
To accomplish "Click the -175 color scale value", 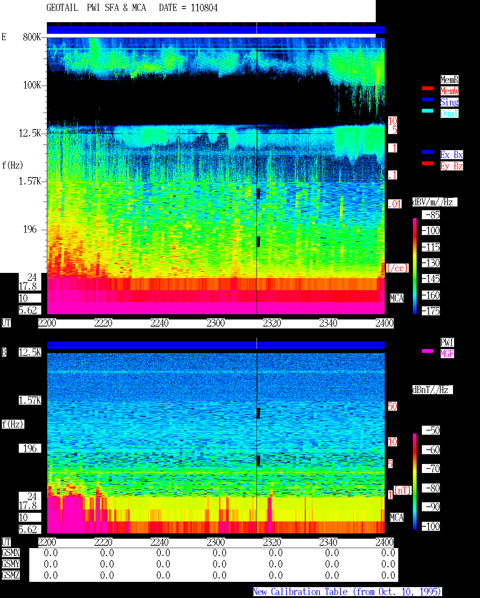I will click(431, 311).
